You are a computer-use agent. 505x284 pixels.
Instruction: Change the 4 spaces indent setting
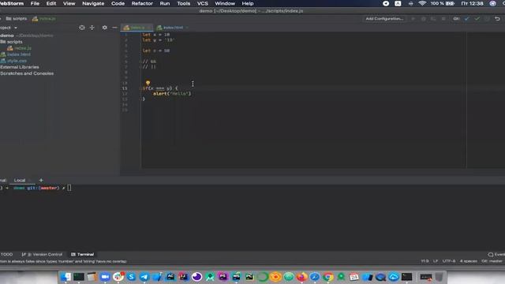pos(469,261)
